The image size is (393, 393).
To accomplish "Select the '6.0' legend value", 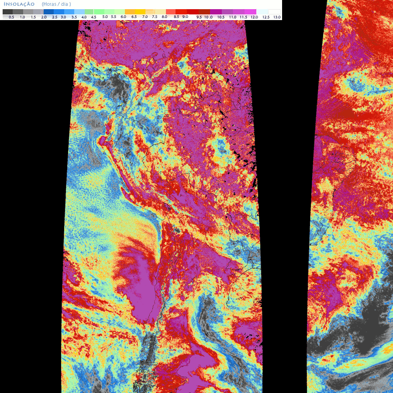I will (x=123, y=17).
